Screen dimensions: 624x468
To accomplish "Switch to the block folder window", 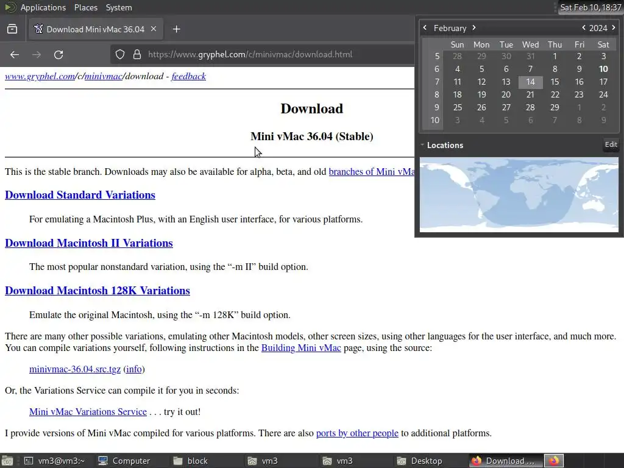I will [x=190, y=461].
